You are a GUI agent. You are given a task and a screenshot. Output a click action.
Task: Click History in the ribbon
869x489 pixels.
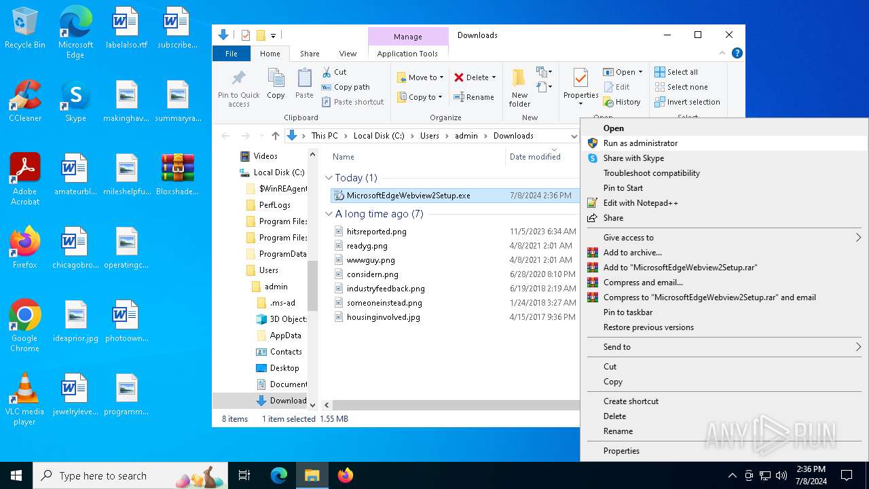(x=622, y=102)
